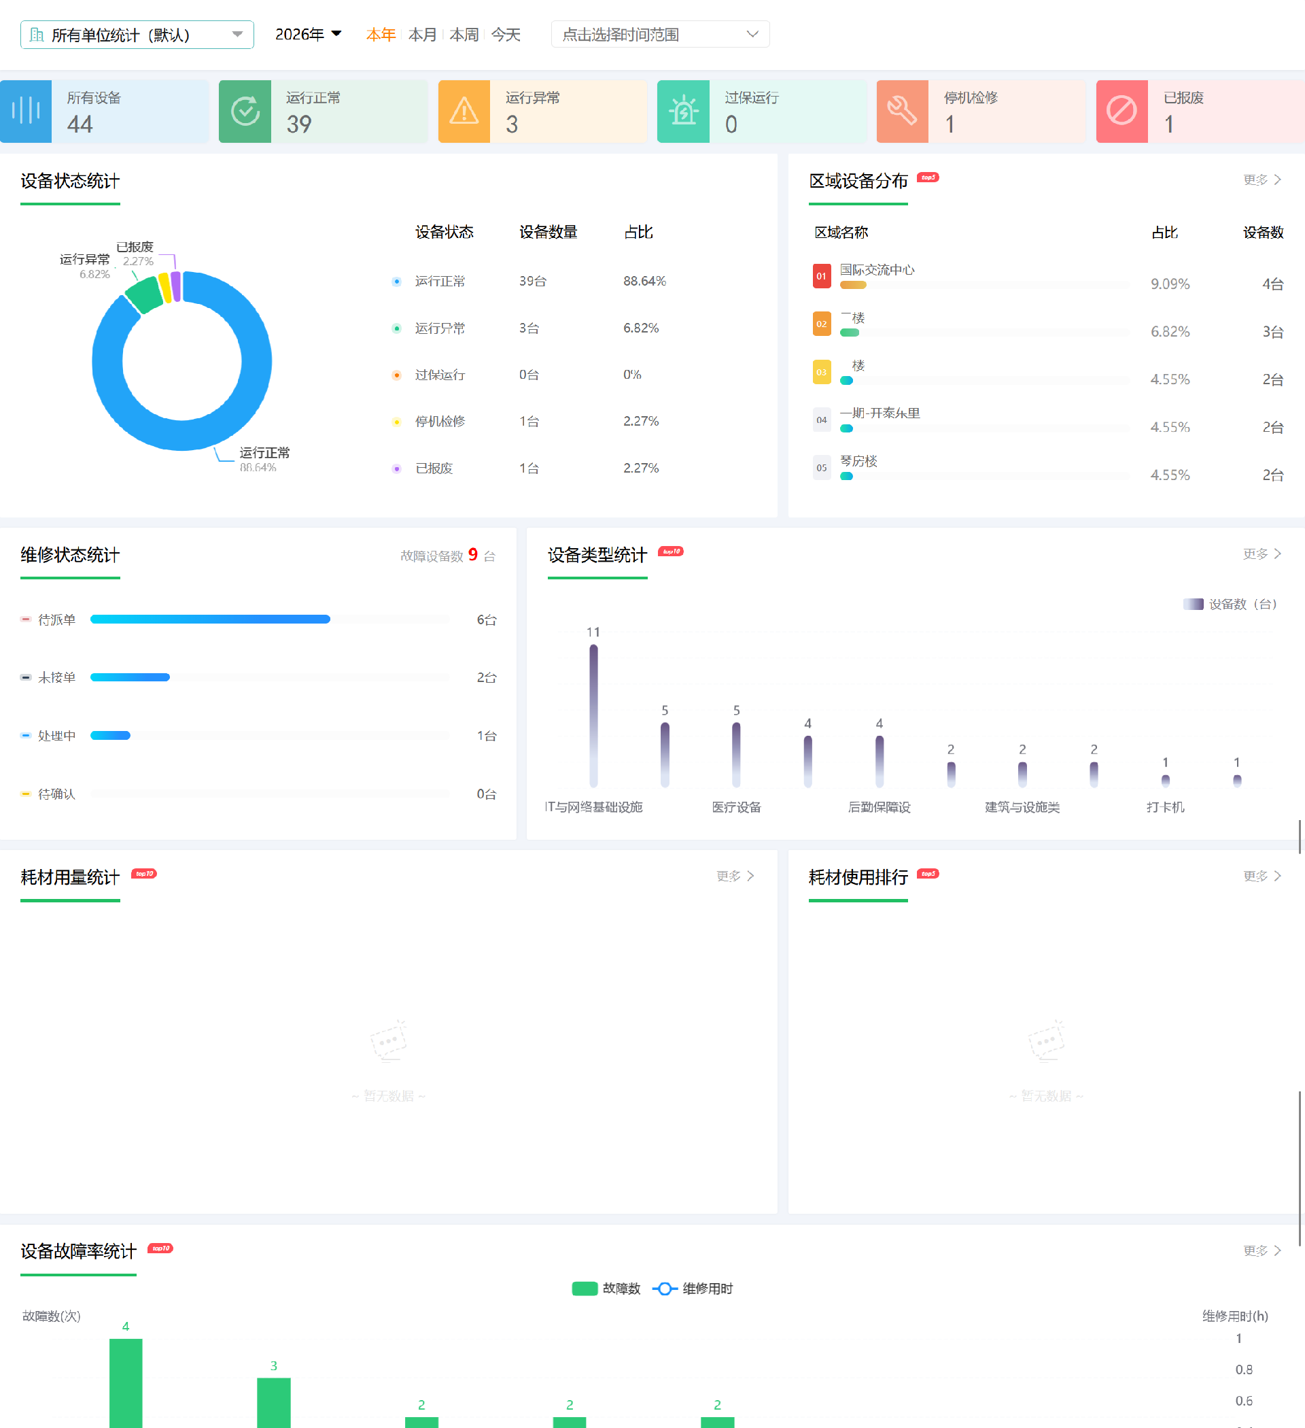This screenshot has height=1428, width=1305.
Task: Toggle the 设备数（台）legend item
Action: click(1231, 605)
